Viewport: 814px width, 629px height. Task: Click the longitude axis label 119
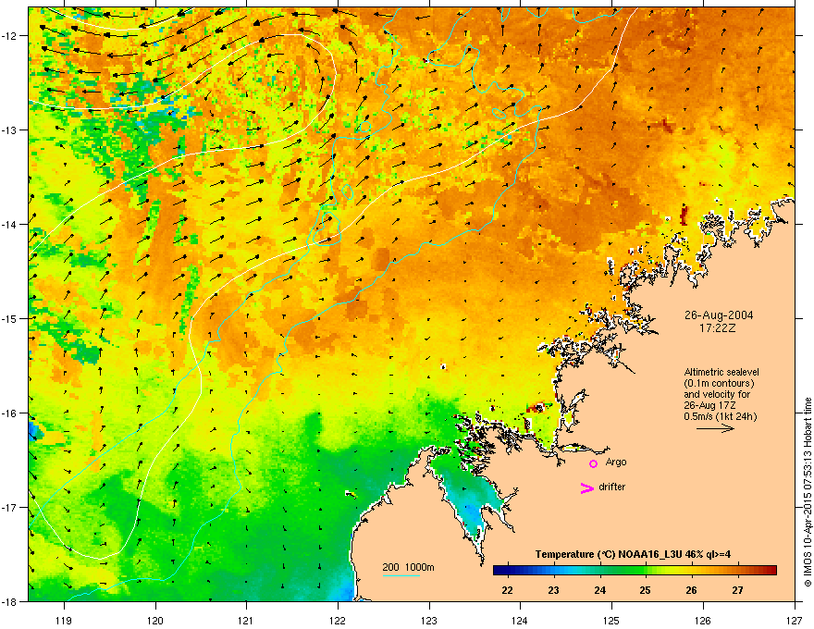64,620
